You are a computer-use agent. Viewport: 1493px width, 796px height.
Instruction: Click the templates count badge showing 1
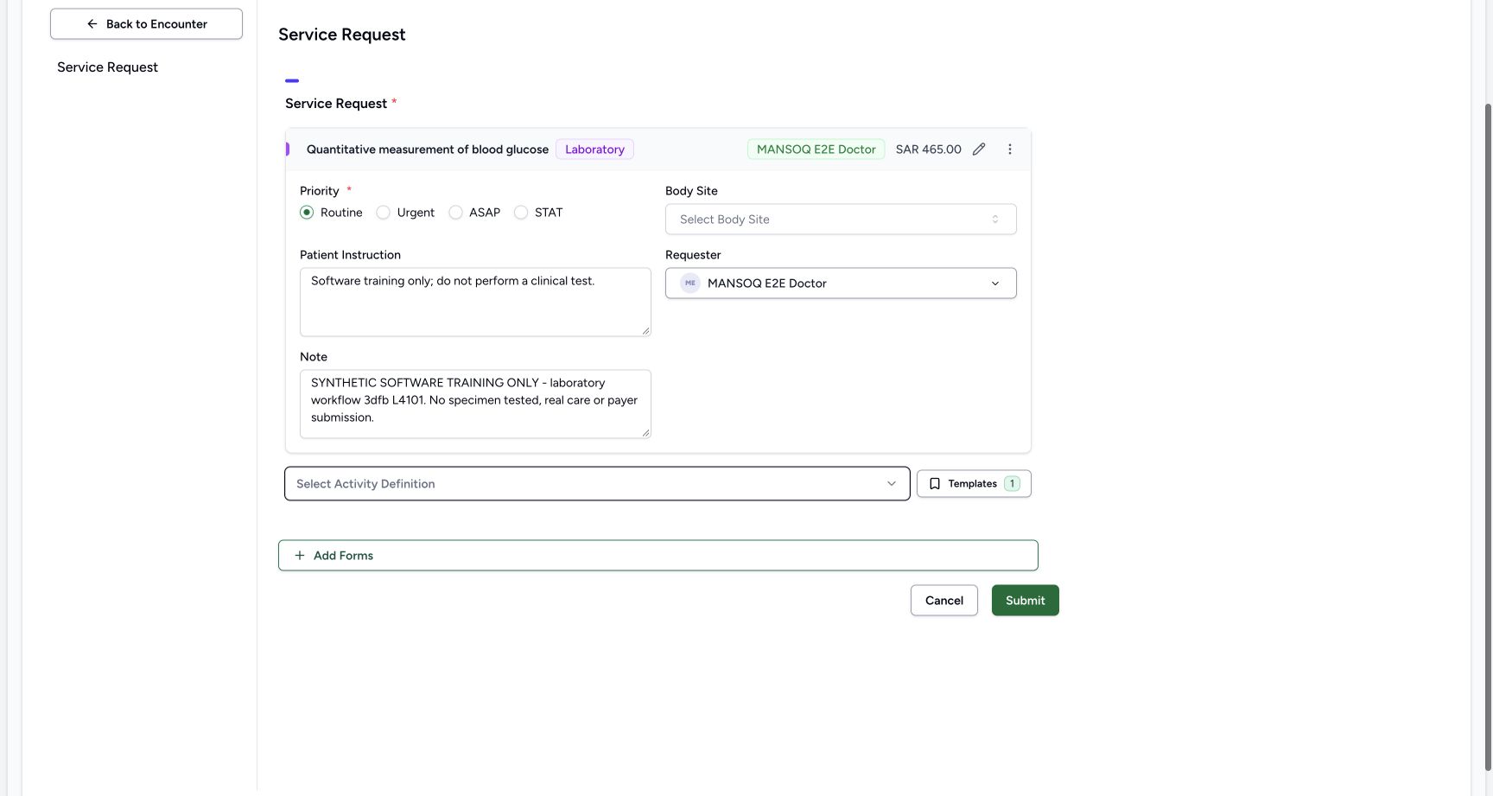(x=1012, y=484)
